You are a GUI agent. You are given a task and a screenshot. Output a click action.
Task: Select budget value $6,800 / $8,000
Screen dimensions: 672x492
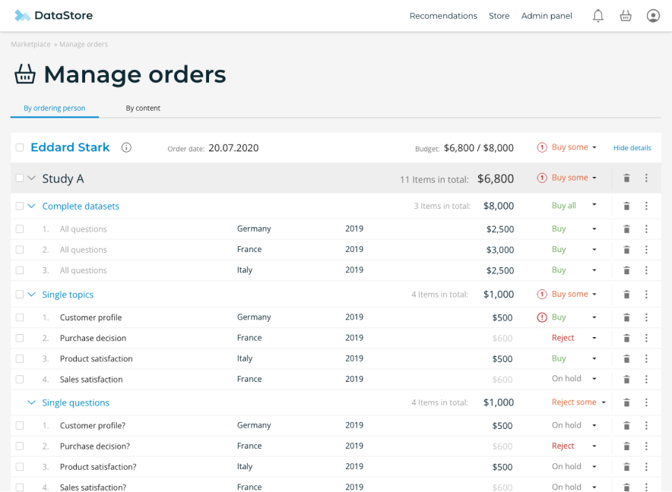478,148
